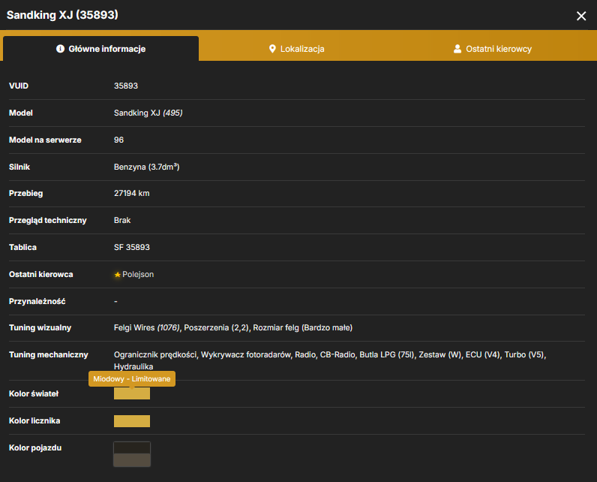Click the Sandking XJ (495) model value
The image size is (597, 482).
coord(148,113)
